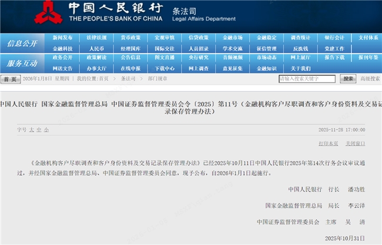Select 银行会计 in navigation bar

click(334, 38)
